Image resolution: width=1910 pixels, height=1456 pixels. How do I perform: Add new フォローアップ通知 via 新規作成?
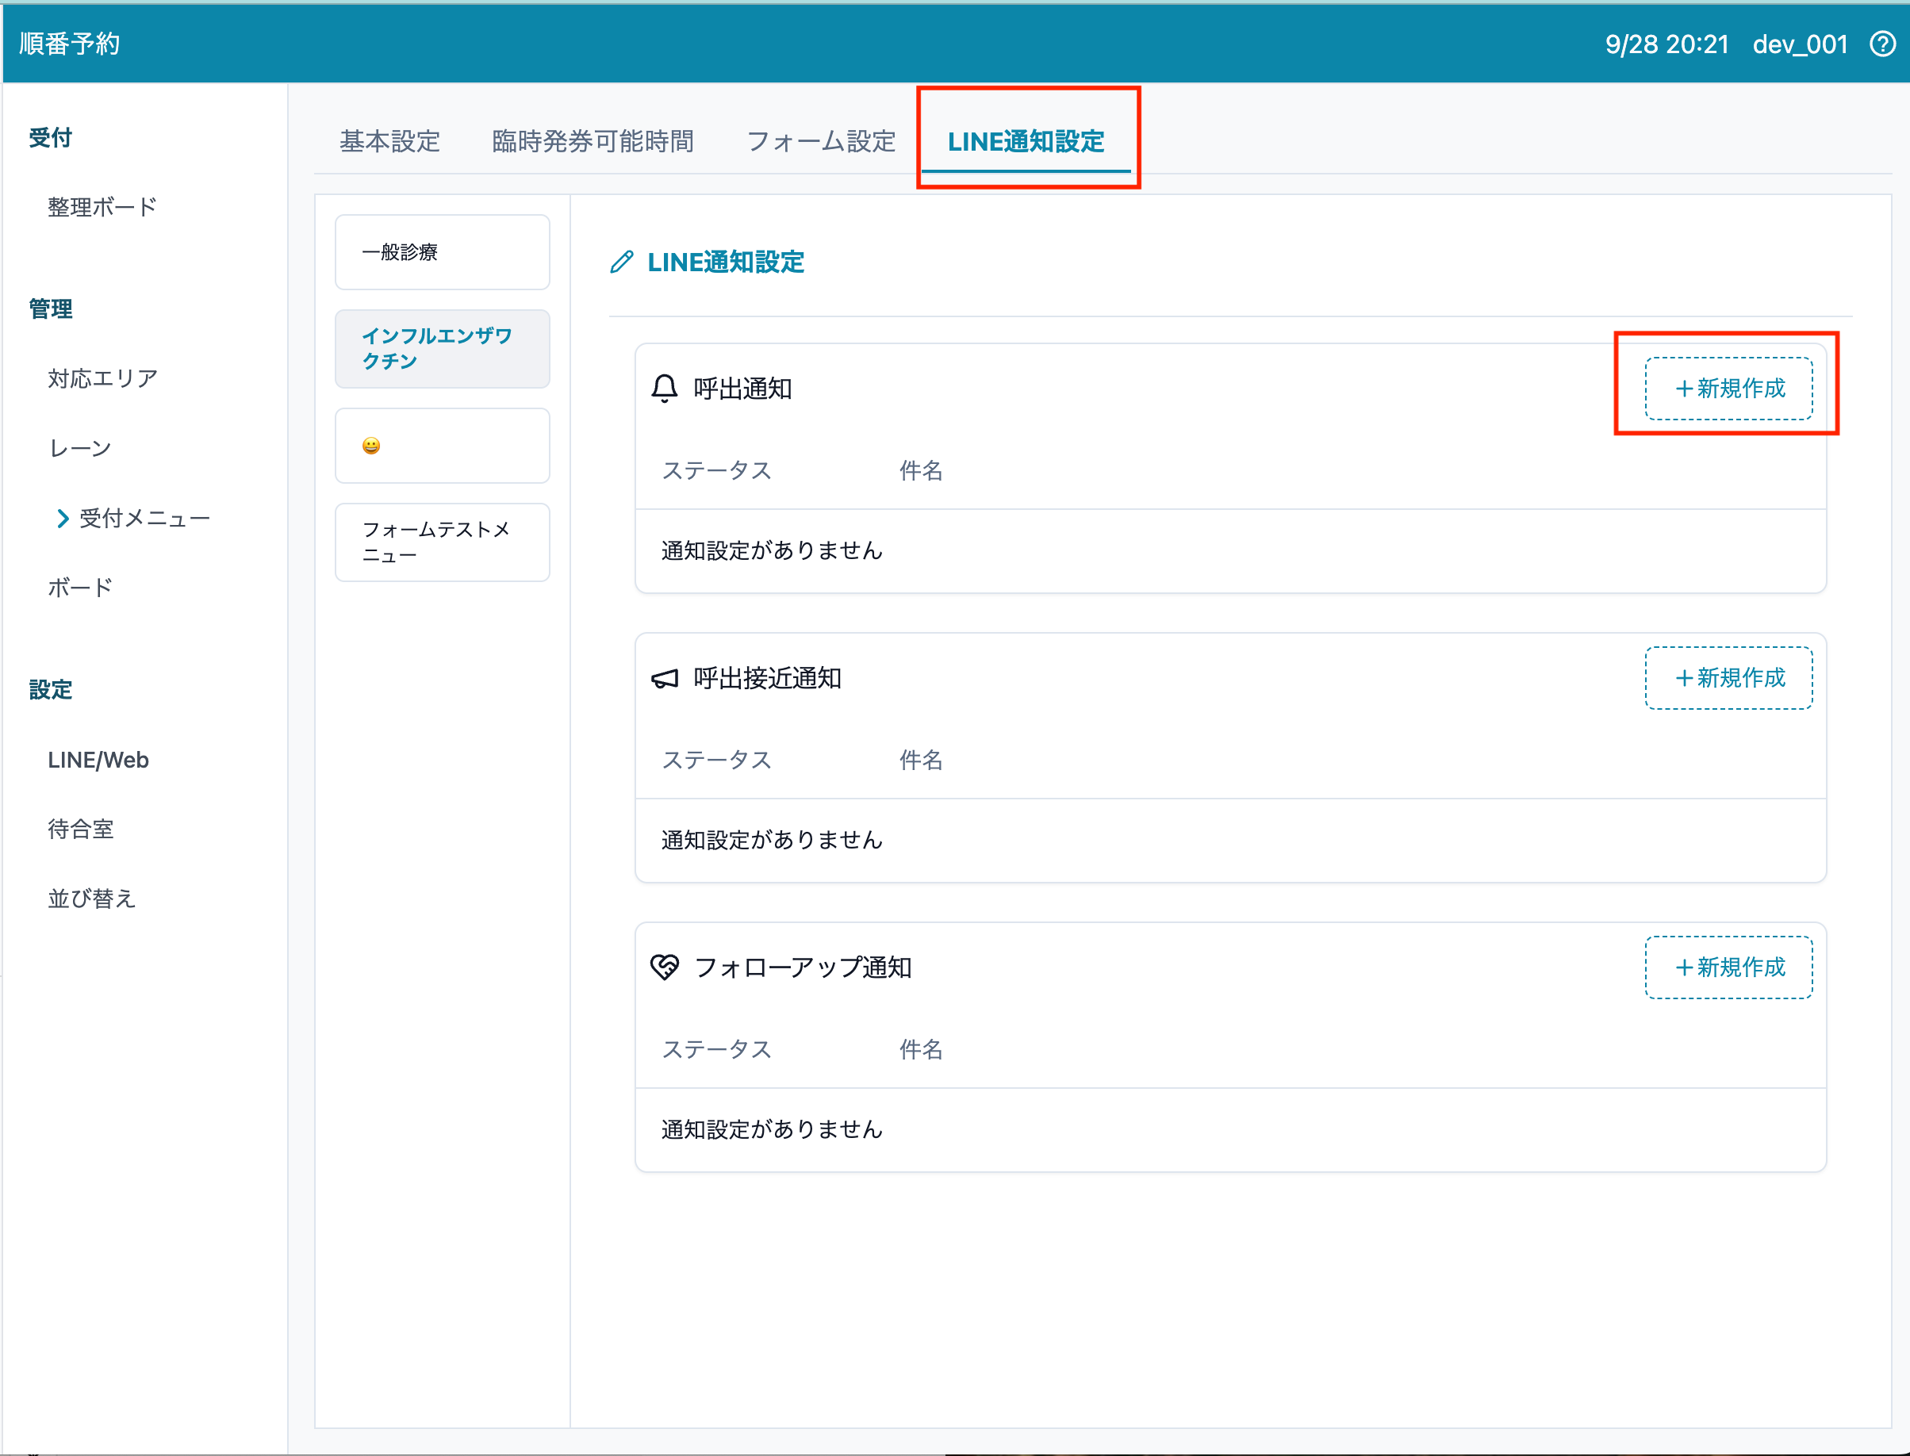click(x=1728, y=967)
